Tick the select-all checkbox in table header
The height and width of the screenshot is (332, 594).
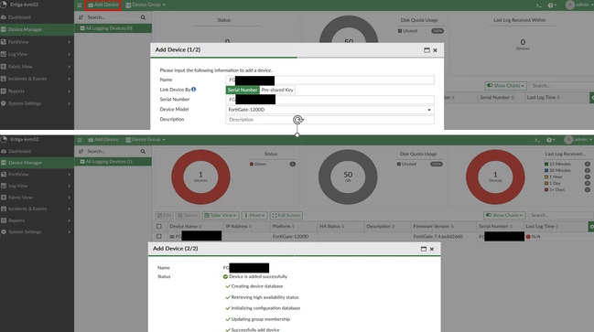(x=159, y=227)
